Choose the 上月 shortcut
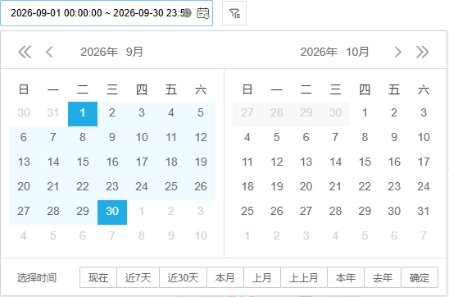 pyautogui.click(x=262, y=277)
